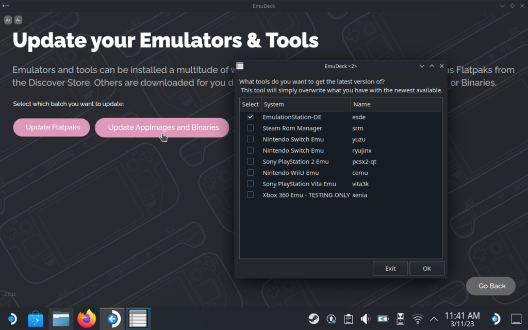Launch Firefox from the taskbar
The width and height of the screenshot is (528, 330).
pyautogui.click(x=87, y=319)
